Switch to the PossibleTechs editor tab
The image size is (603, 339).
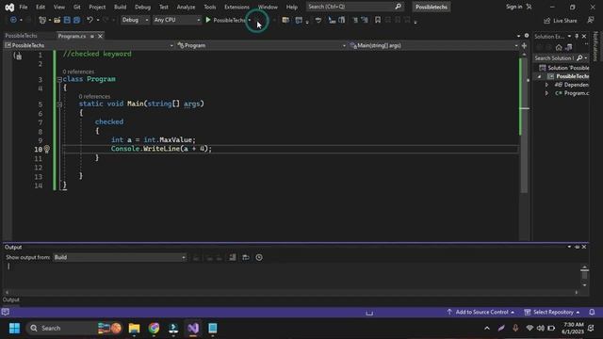(x=21, y=36)
